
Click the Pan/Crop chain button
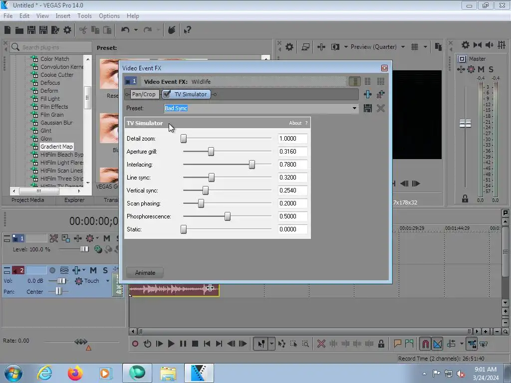[144, 94]
